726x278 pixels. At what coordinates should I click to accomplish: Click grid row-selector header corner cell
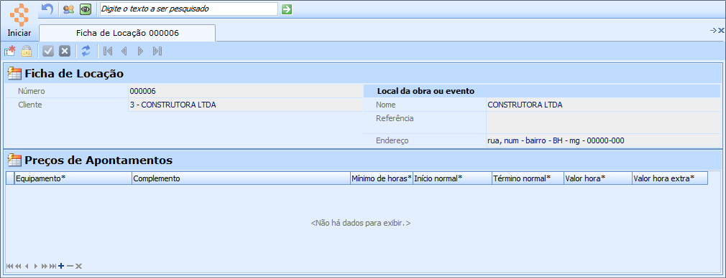pos(10,178)
